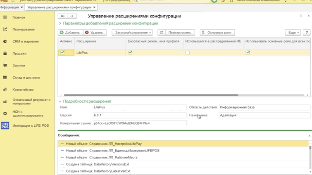312x175 pixels.
Task: Go back with the left arrow
Action: pyautogui.click(x=63, y=16)
